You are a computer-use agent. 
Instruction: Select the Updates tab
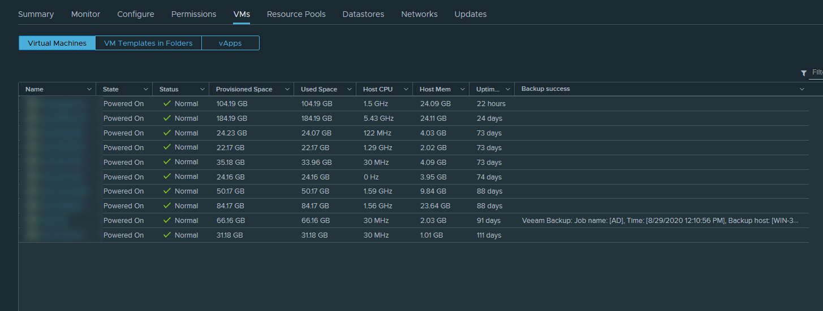[x=470, y=14]
